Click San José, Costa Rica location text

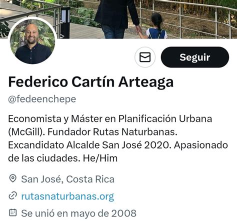pos(67,179)
